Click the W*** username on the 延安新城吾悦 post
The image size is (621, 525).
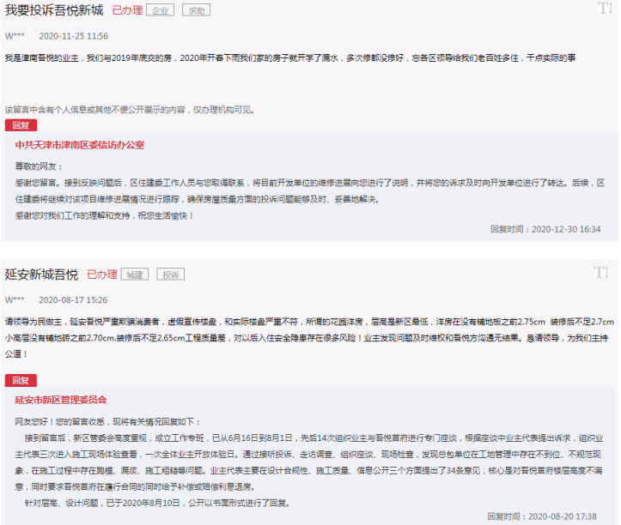tap(15, 299)
